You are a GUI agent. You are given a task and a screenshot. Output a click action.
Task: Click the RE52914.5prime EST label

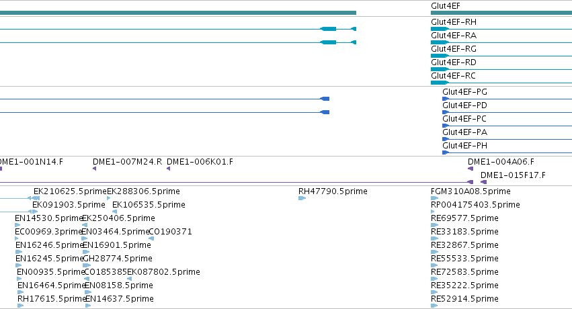464,299
